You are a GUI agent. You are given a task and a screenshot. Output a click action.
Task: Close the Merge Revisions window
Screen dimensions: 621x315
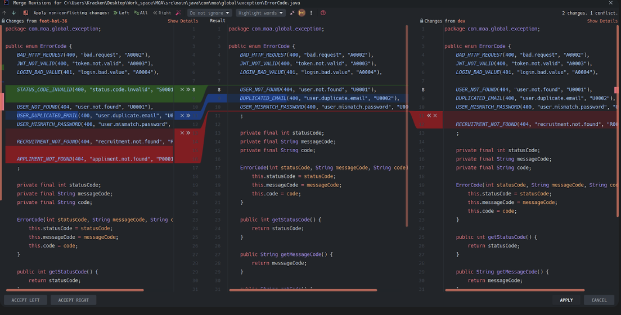pyautogui.click(x=611, y=3)
